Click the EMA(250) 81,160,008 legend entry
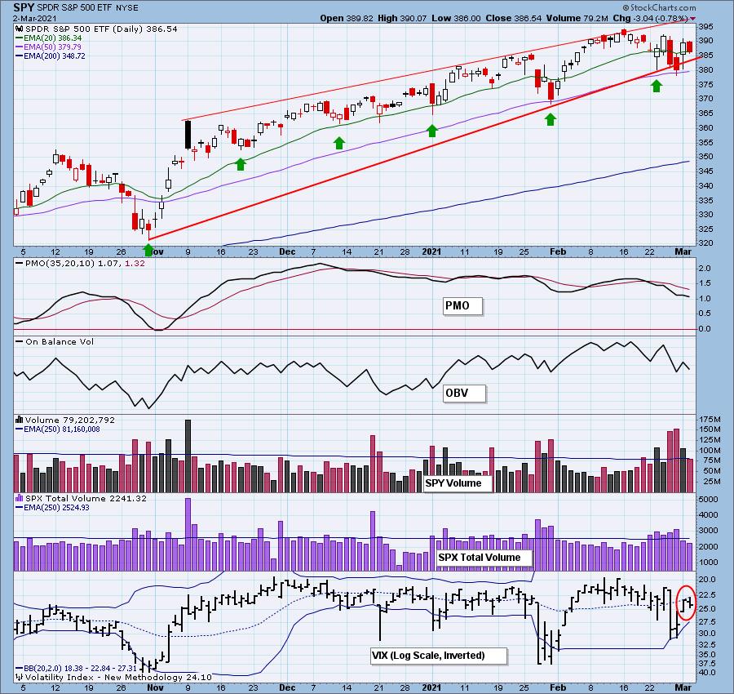The width and height of the screenshot is (734, 694). (x=58, y=429)
